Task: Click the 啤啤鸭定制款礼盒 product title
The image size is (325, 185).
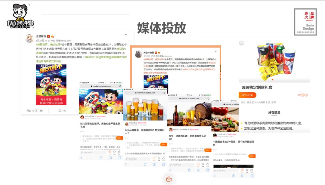Action: (257, 88)
